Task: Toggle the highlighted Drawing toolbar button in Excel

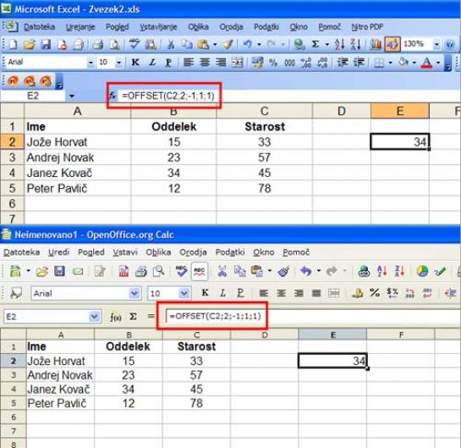Action: click(x=392, y=44)
